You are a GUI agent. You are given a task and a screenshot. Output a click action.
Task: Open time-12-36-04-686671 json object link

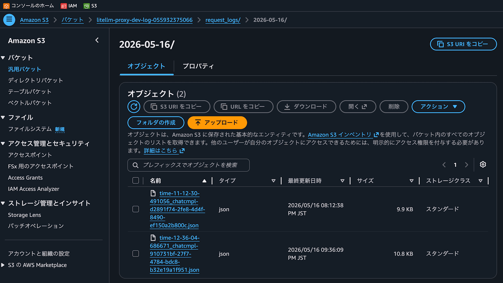[x=175, y=254]
